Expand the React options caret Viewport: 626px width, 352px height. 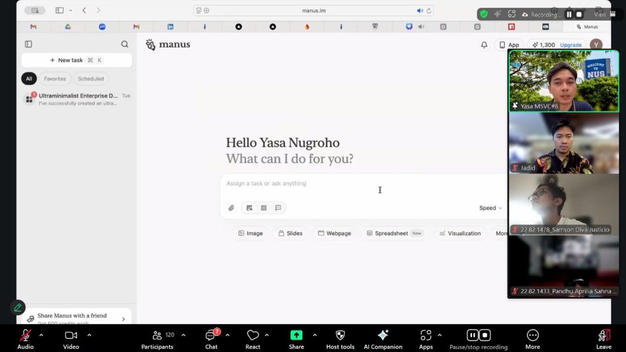(x=267, y=335)
